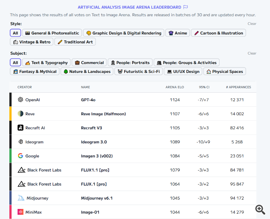Click the Midjourney sailboat logo

[21, 198]
